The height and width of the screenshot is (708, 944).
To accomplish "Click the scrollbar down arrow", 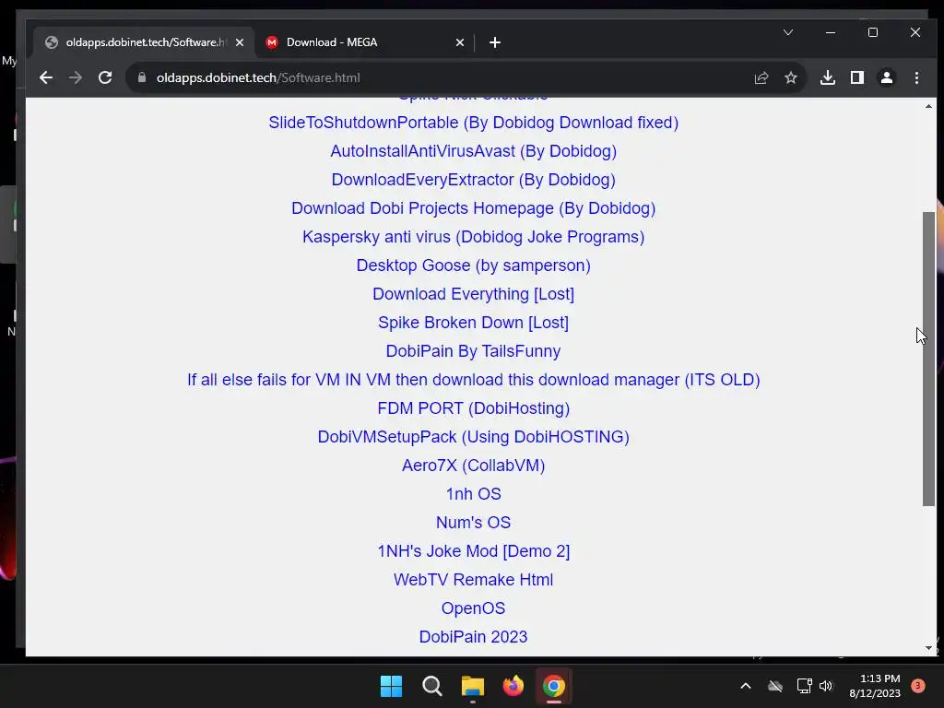I will pyautogui.click(x=928, y=648).
